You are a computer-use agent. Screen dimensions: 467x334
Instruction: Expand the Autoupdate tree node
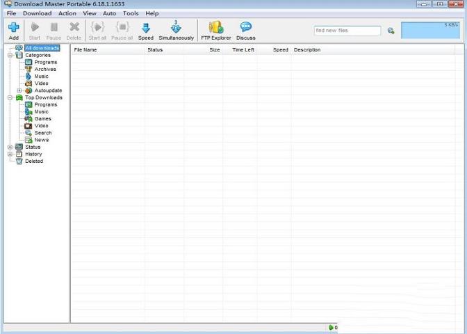(x=19, y=90)
